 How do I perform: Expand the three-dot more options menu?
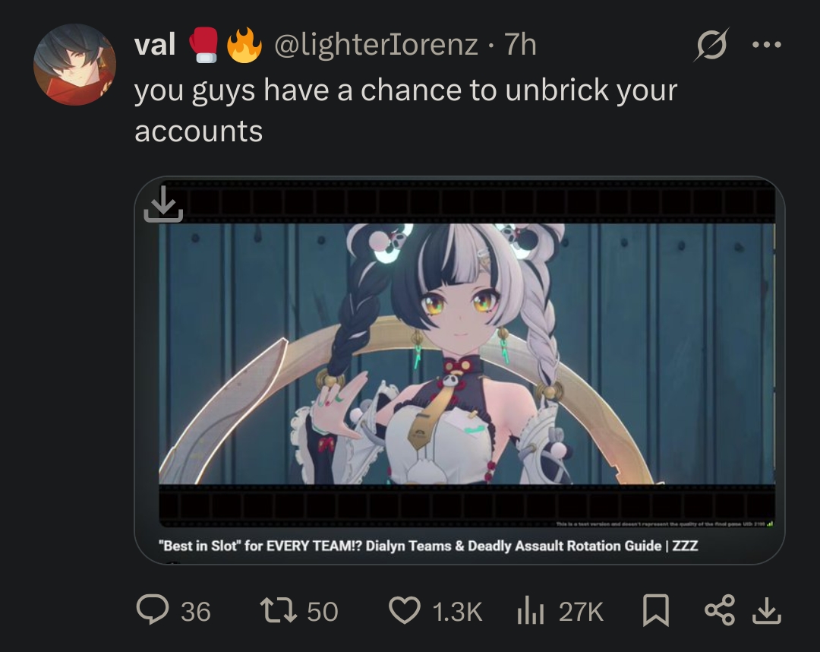pyautogui.click(x=767, y=45)
